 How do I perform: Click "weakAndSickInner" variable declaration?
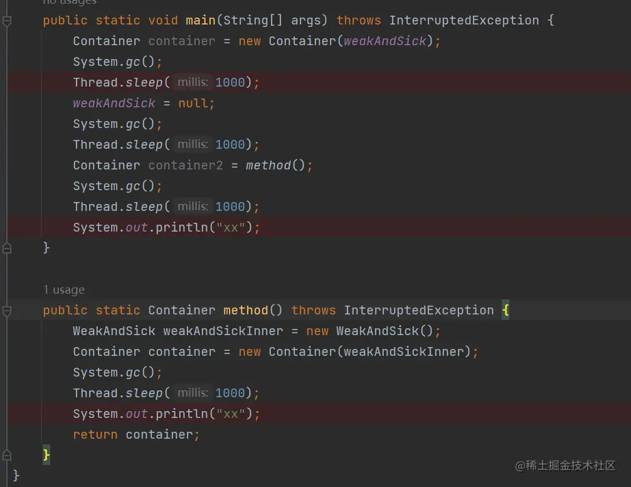pyautogui.click(x=223, y=331)
